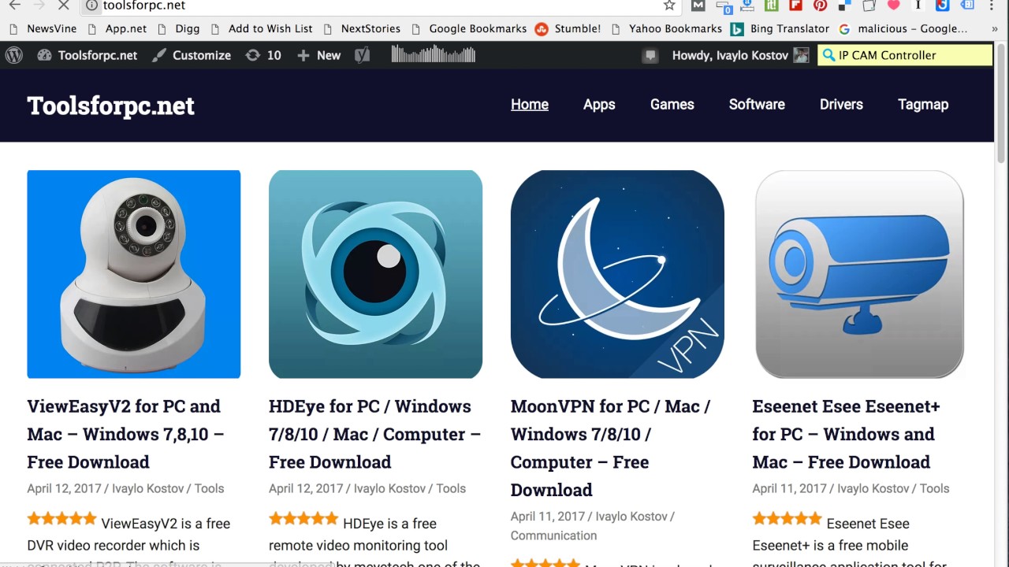The height and width of the screenshot is (567, 1009).
Task: Click the browser back arrow
Action: (14, 6)
